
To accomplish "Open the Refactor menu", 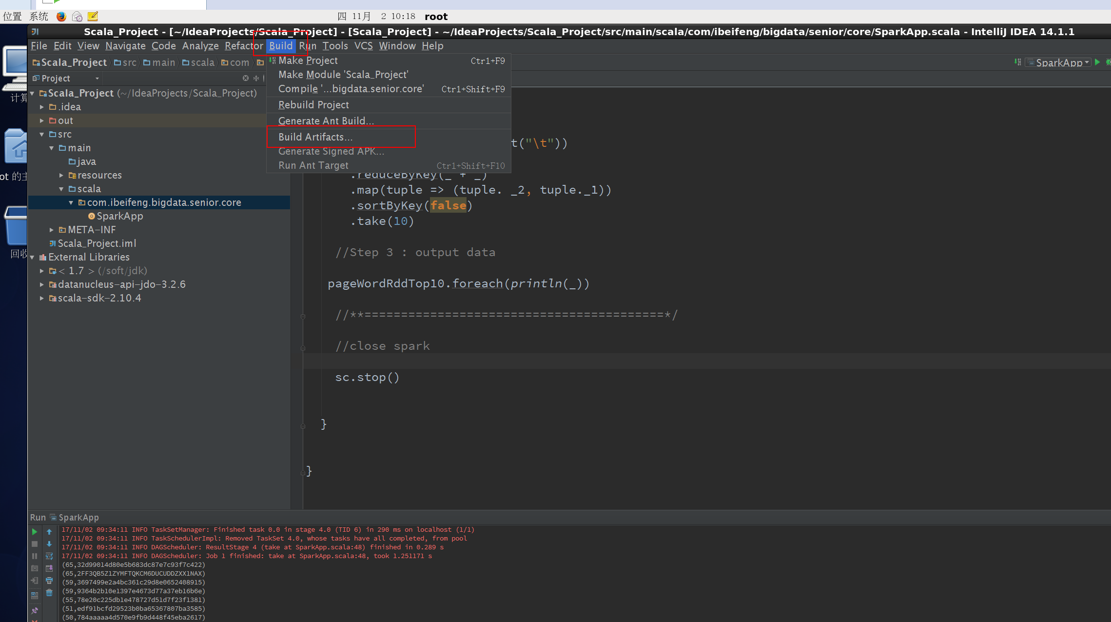I will coord(244,46).
